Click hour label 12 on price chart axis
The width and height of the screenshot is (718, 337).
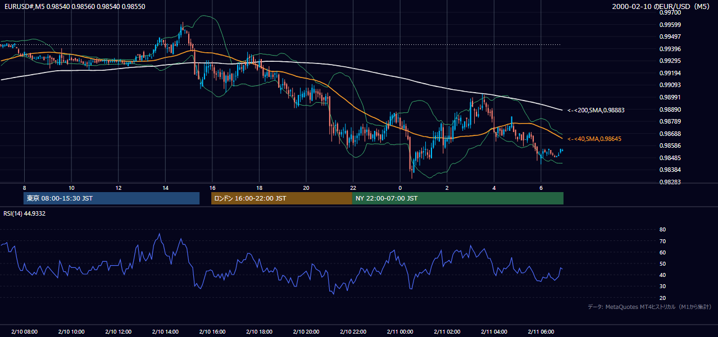[119, 188]
